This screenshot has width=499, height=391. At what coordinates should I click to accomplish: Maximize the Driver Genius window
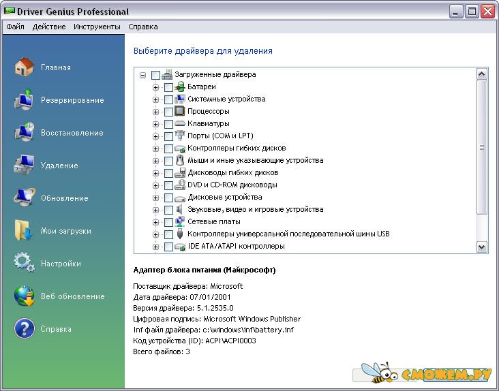[x=472, y=12]
